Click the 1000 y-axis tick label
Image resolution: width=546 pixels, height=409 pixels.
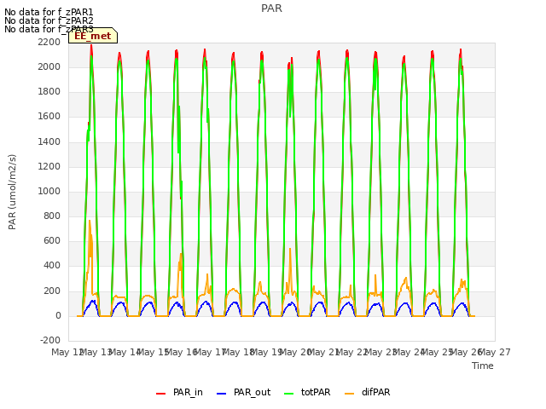click(49, 191)
